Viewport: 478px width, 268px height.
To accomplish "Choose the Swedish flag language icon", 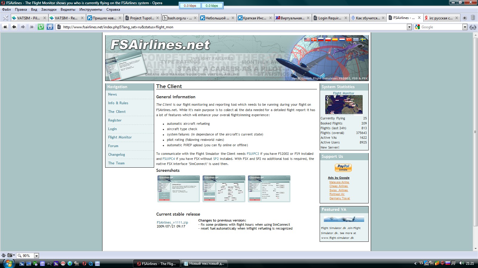I will pos(363,39).
